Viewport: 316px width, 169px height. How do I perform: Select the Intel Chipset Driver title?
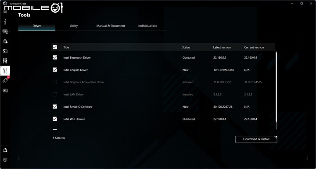coord(75,70)
